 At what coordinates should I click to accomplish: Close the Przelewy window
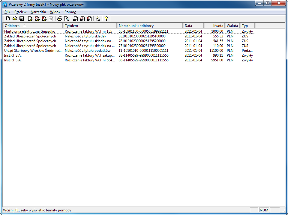point(279,3)
